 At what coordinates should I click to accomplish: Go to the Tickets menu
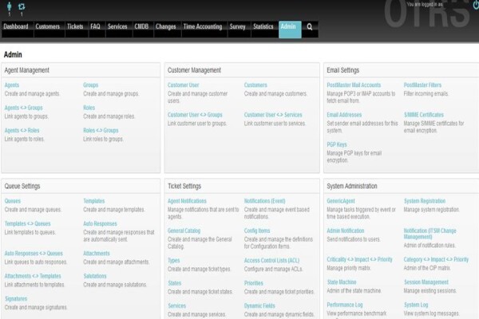pos(75,26)
